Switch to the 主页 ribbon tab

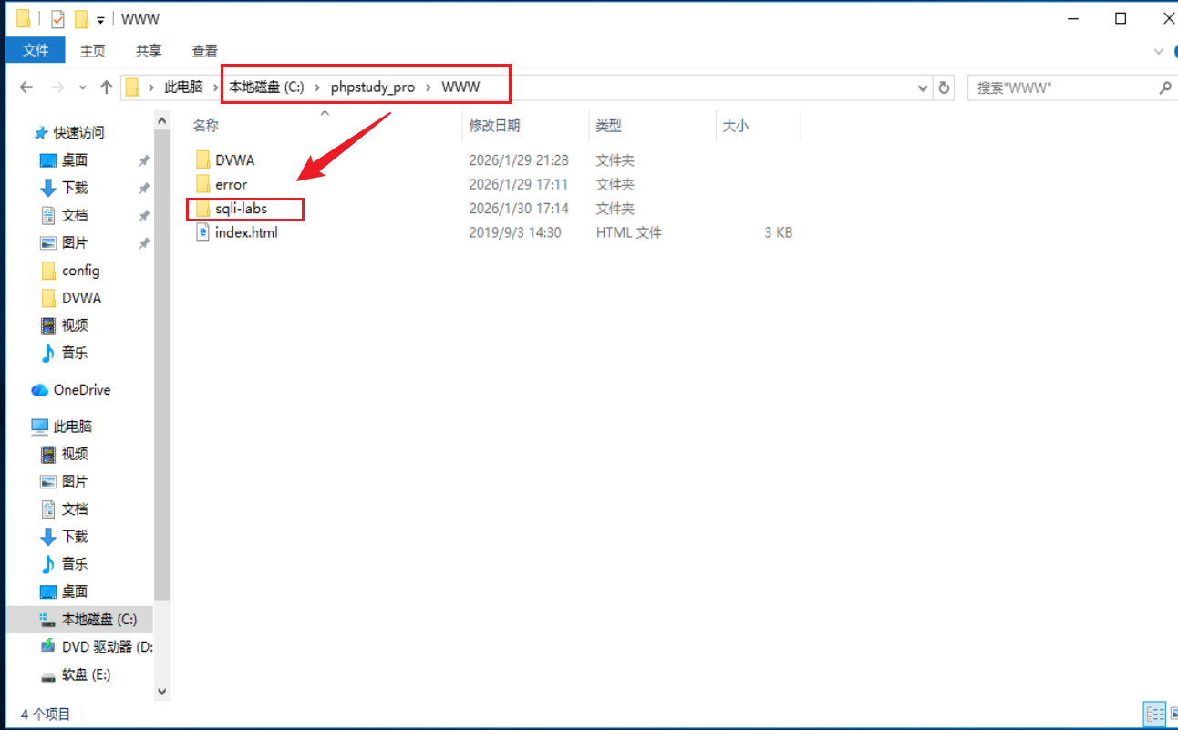point(93,51)
